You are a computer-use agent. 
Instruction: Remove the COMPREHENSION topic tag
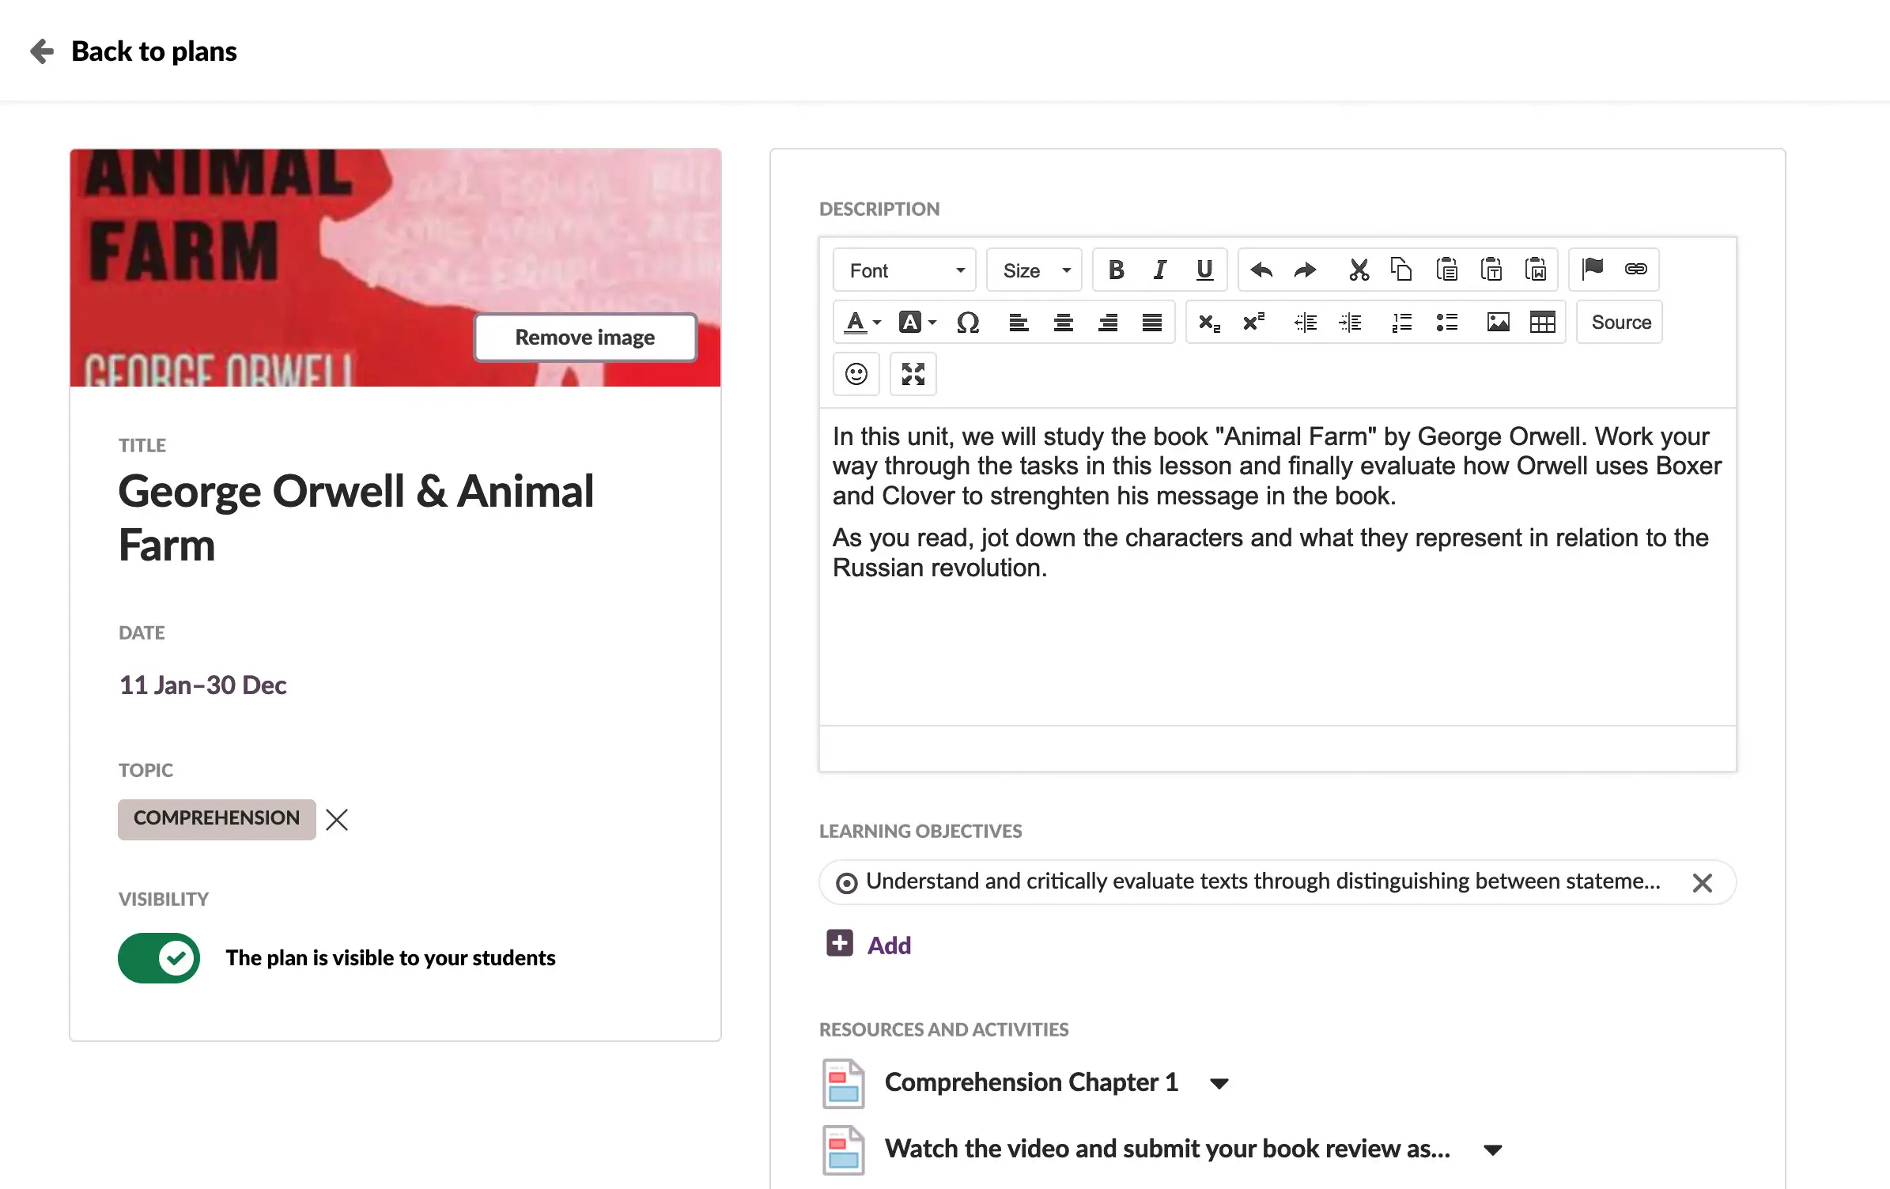pyautogui.click(x=337, y=820)
